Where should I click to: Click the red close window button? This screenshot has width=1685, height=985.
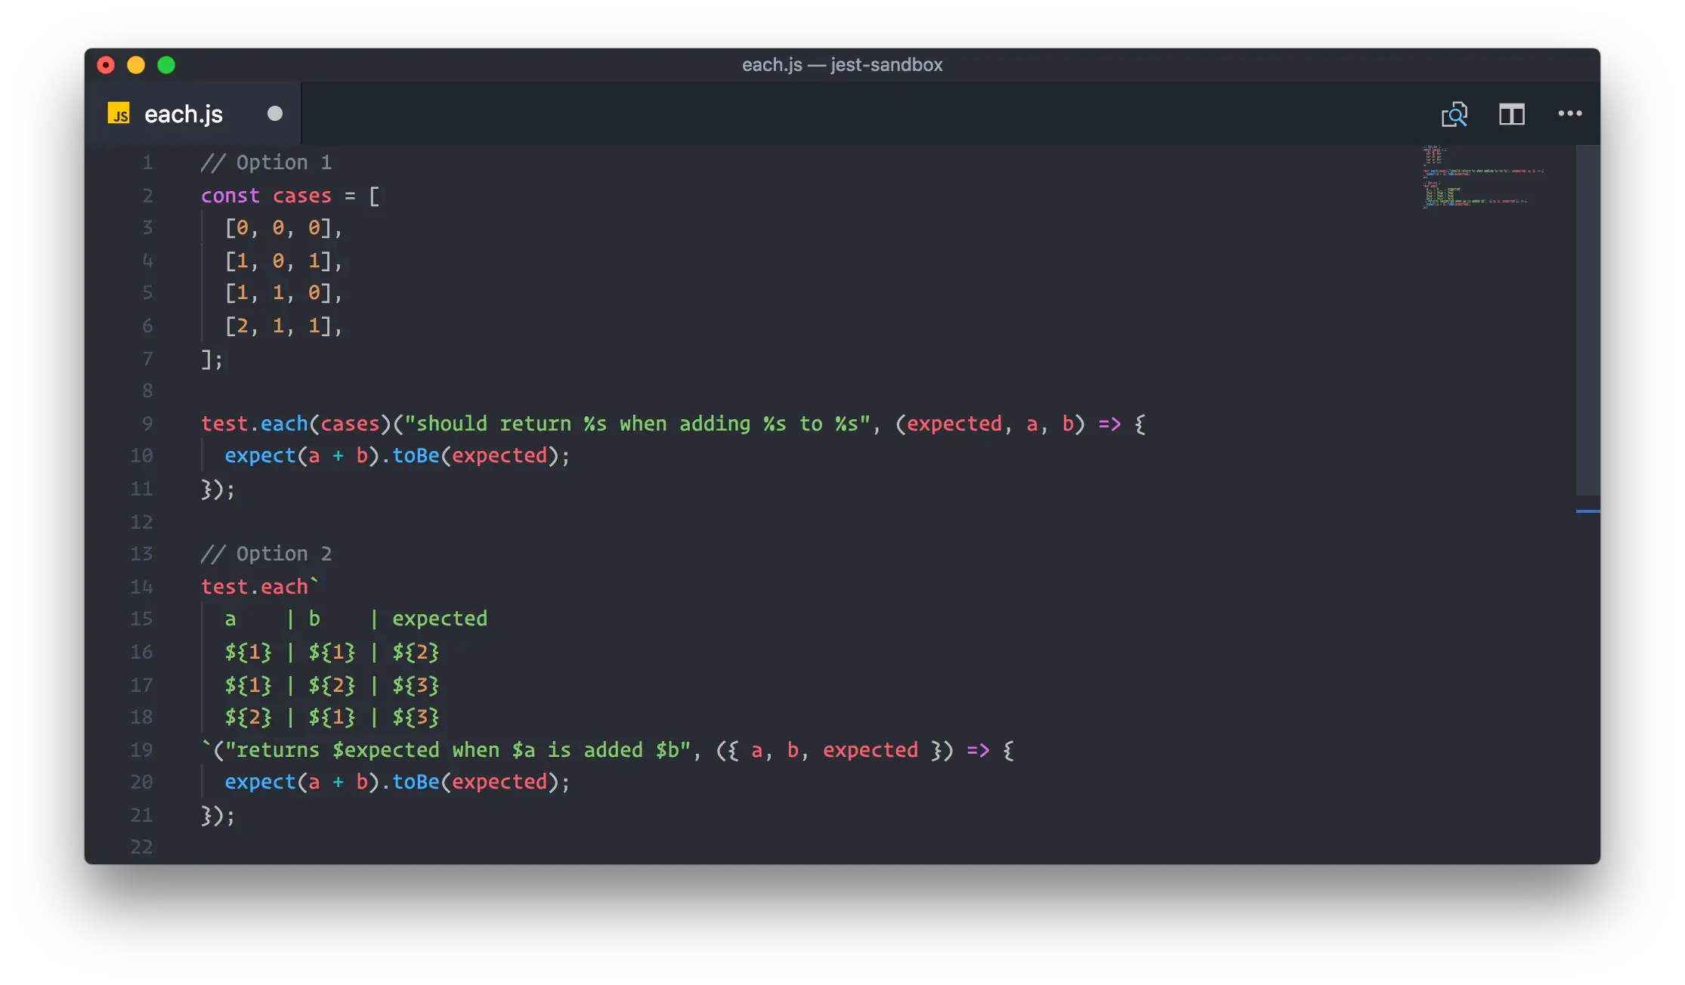(x=106, y=65)
